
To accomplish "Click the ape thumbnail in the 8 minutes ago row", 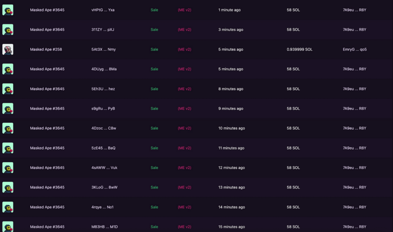I will pos(8,89).
